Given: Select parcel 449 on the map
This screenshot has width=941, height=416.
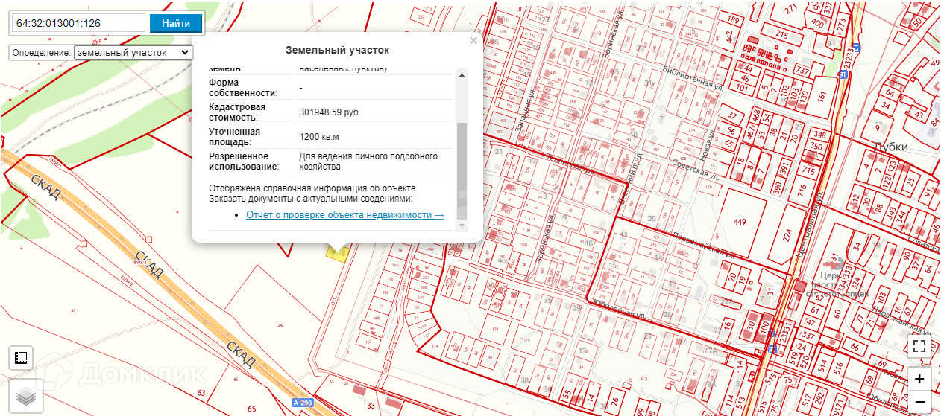Looking at the screenshot, I should point(739,222).
